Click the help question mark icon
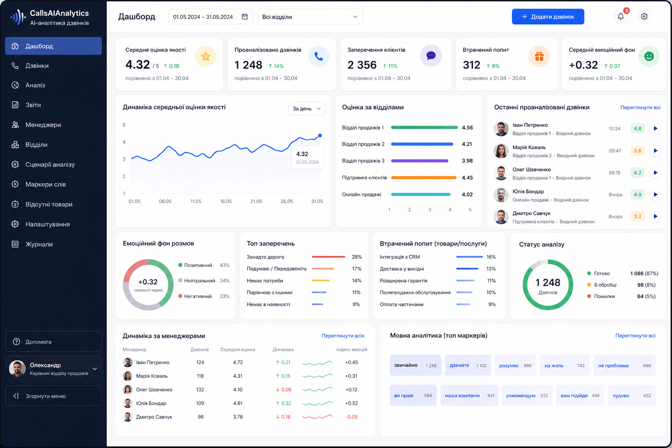672x448 pixels. 17,342
